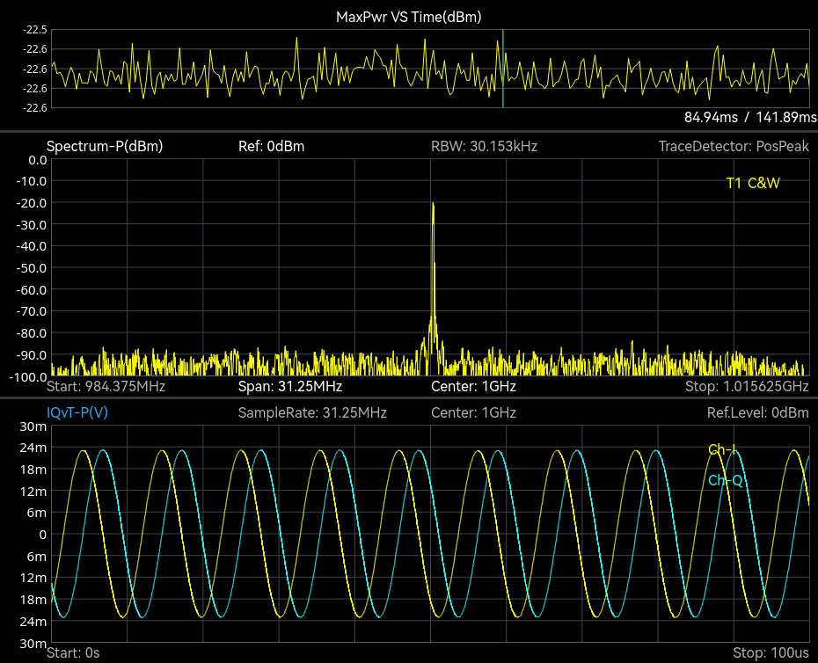Click the Stop: 1.015625GHz frequency
Screen dimensions: 818x663
pyautogui.click(x=747, y=387)
